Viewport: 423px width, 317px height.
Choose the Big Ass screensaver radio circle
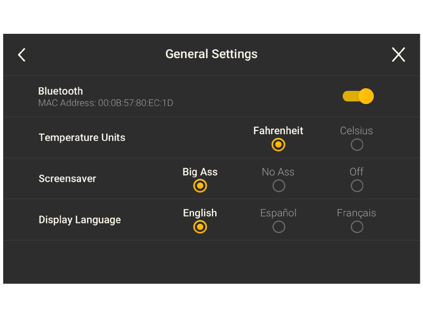point(200,186)
